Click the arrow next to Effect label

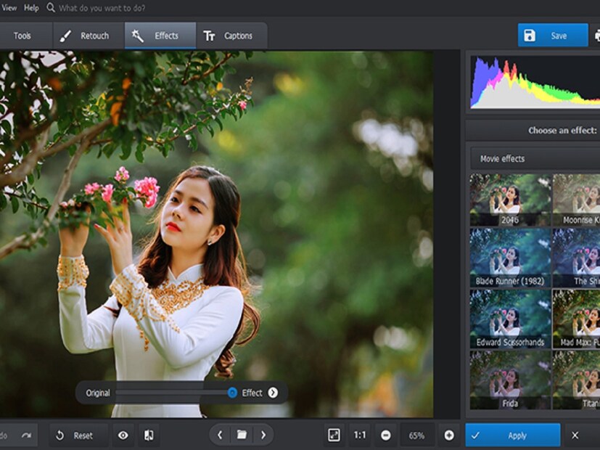(273, 393)
